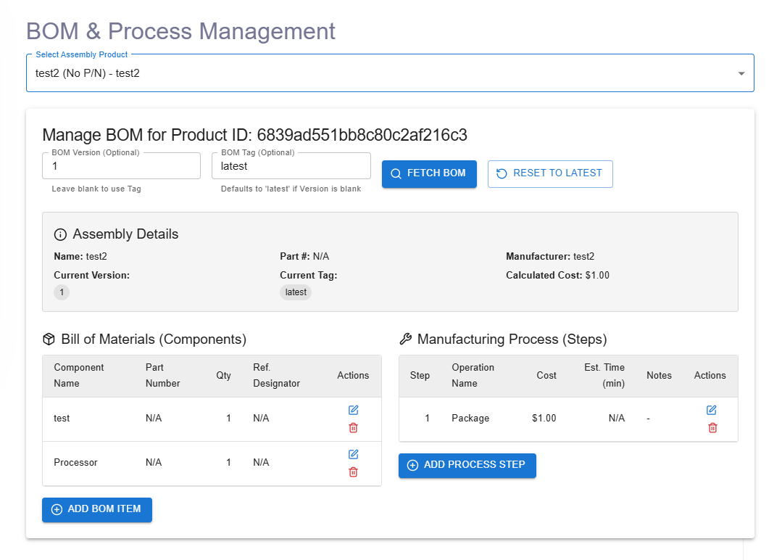The height and width of the screenshot is (560, 782).
Task: Click the "Name: test2" text
Action: click(x=80, y=257)
